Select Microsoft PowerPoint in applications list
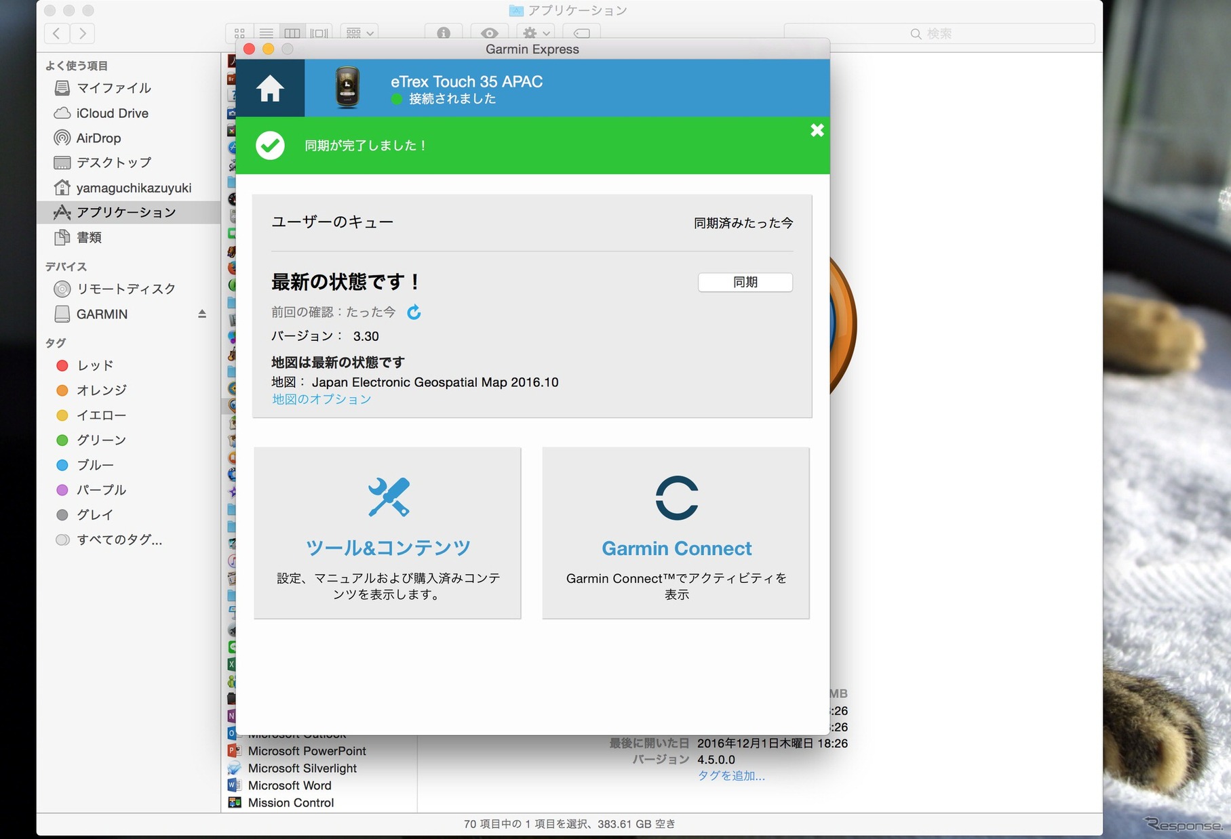Viewport: 1231px width, 839px height. point(307,751)
